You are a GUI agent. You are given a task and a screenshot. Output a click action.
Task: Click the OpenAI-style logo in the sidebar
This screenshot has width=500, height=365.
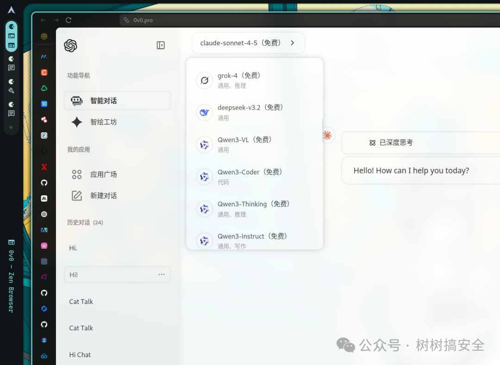(x=70, y=45)
